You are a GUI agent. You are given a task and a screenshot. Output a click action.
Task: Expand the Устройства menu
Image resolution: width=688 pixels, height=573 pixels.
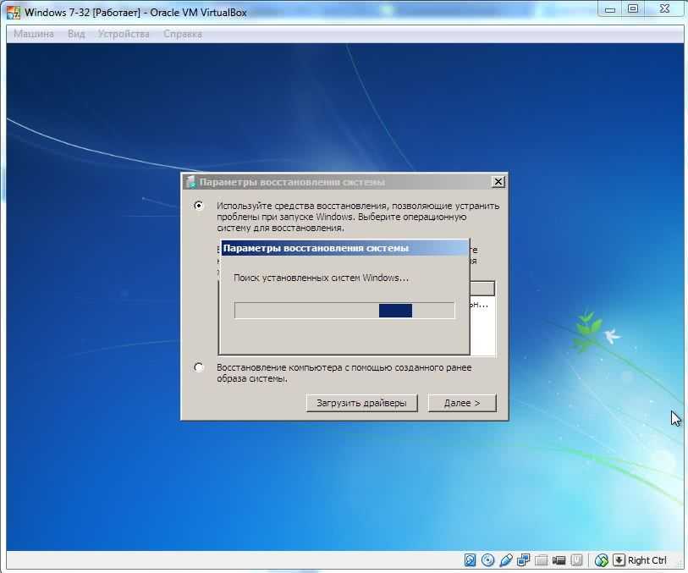coord(124,34)
